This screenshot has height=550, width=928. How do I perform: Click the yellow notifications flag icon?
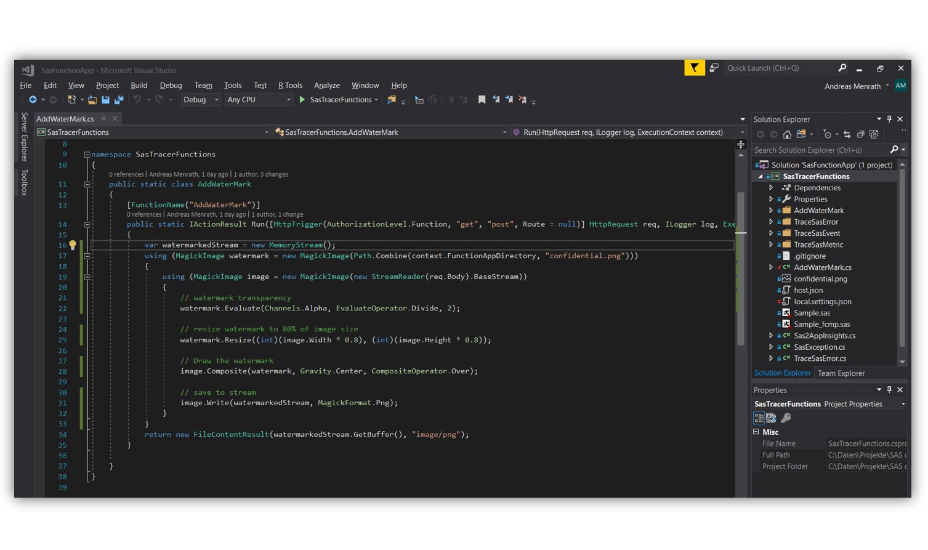click(x=695, y=68)
